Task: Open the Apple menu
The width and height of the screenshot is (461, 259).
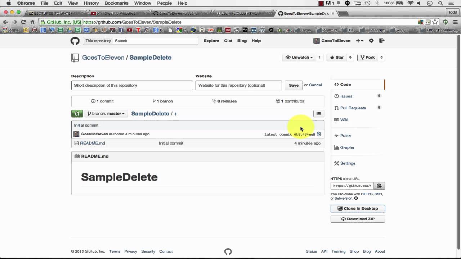Action: pos(8,3)
